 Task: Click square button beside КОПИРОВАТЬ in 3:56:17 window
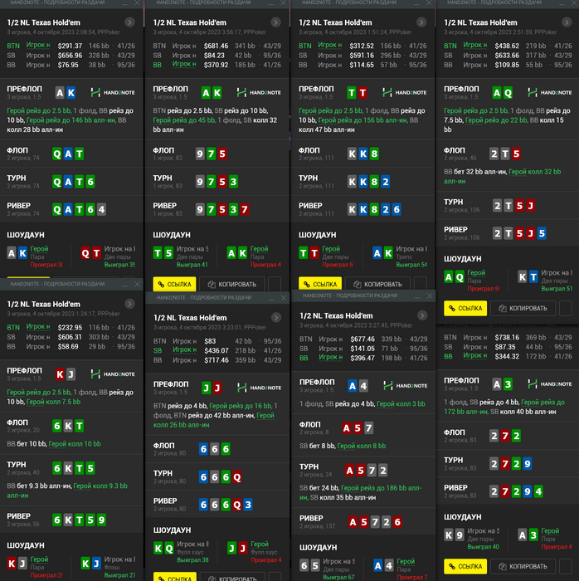[275, 284]
